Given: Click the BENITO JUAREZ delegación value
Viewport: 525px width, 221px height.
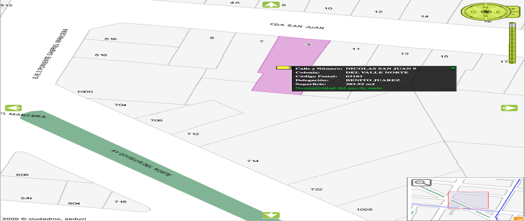Looking at the screenshot, I should tap(372, 80).
